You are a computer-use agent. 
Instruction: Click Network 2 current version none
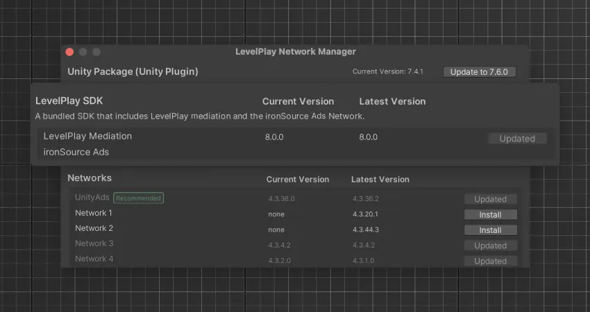coord(276,229)
